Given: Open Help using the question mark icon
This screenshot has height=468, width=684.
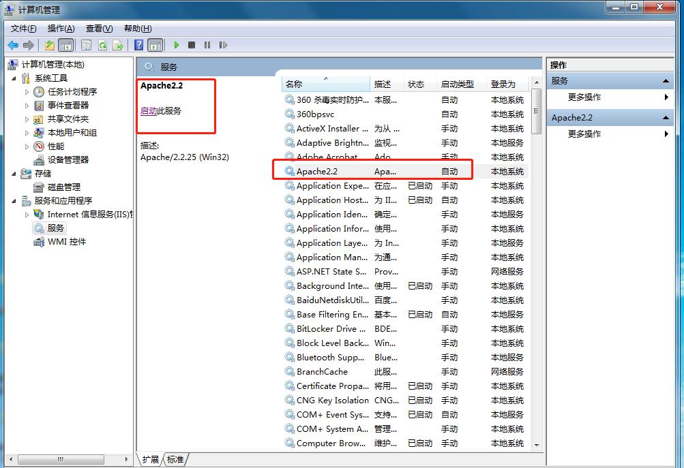Looking at the screenshot, I should [140, 45].
